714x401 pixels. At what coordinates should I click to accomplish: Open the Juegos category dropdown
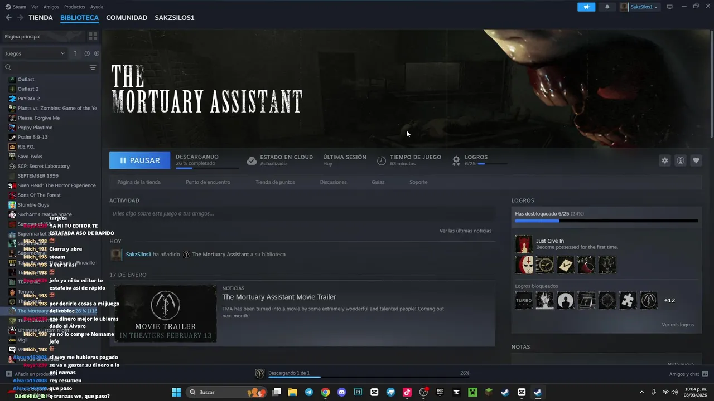35,53
